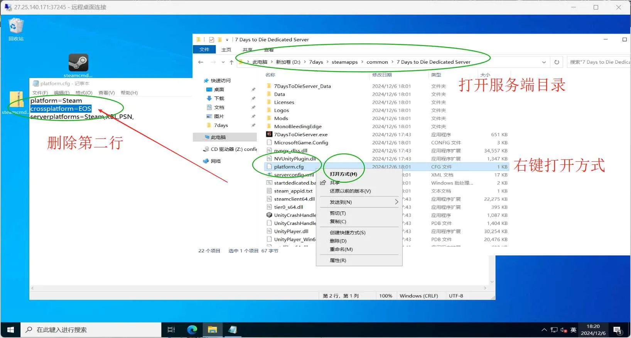631x338 pixels.
Task: Click common breadcrumb segment
Action: (x=377, y=62)
